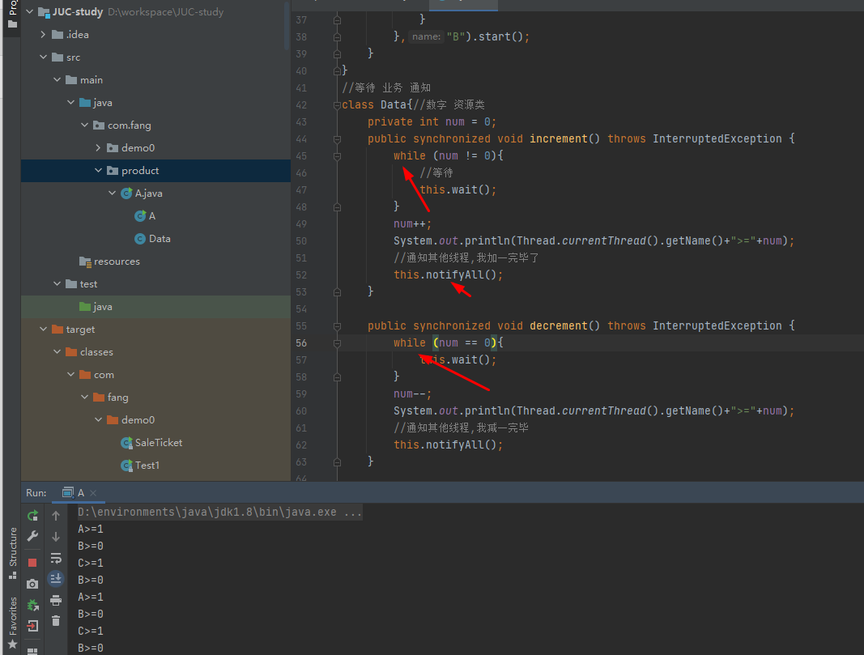Close the A run tab
Screen dimensions: 864x655
click(x=93, y=493)
